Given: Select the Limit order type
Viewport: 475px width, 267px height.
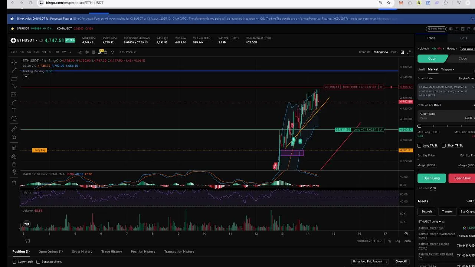Looking at the screenshot, I should point(421,69).
